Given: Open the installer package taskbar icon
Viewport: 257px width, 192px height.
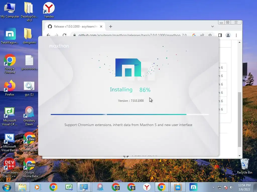Looking at the screenshot, I should pos(178,187).
